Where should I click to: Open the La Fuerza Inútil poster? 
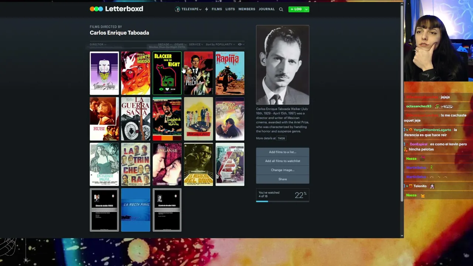click(x=104, y=164)
